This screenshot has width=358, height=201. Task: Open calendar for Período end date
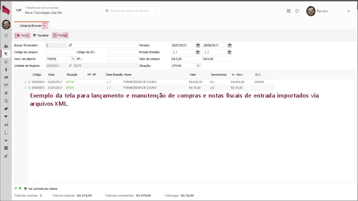click(x=230, y=45)
